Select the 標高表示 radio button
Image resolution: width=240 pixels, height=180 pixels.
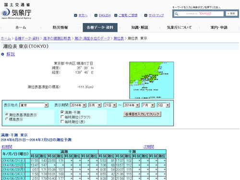point(7,119)
